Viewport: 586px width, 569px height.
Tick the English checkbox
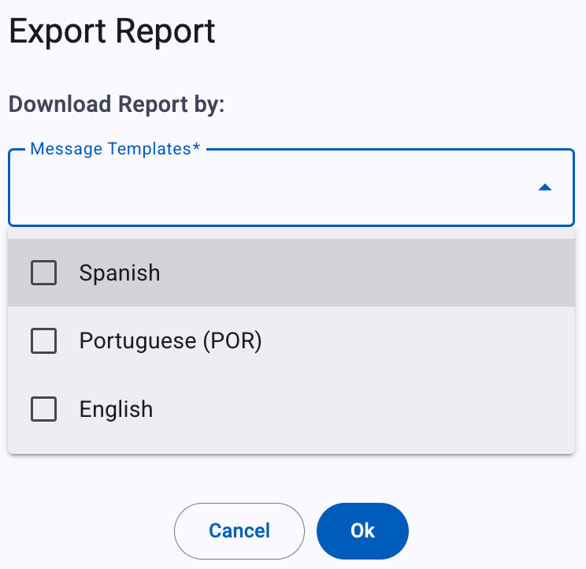pos(44,409)
